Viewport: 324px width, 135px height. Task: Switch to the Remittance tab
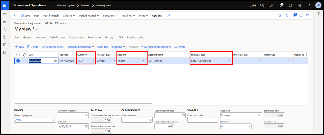tap(94, 37)
